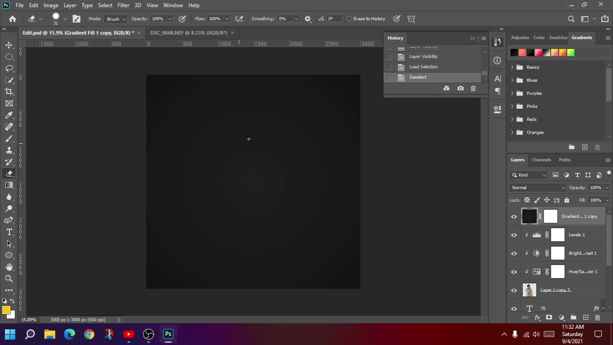Open layer blend mode Normal dropdown
This screenshot has width=613, height=345.
click(538, 188)
